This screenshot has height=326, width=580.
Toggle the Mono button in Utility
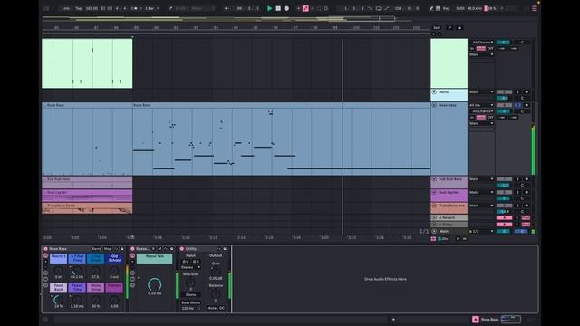point(191,295)
